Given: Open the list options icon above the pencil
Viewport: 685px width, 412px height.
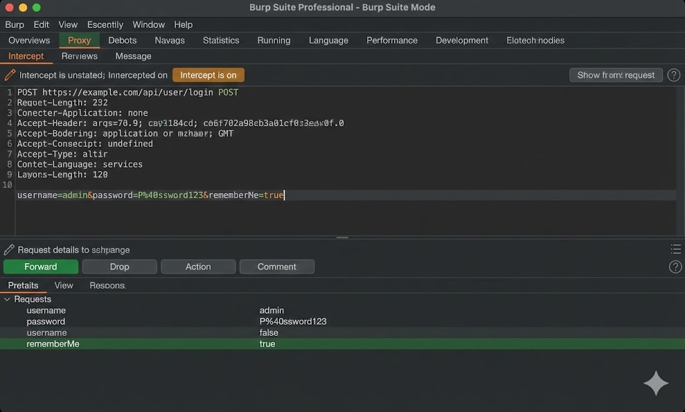Looking at the screenshot, I should (676, 248).
